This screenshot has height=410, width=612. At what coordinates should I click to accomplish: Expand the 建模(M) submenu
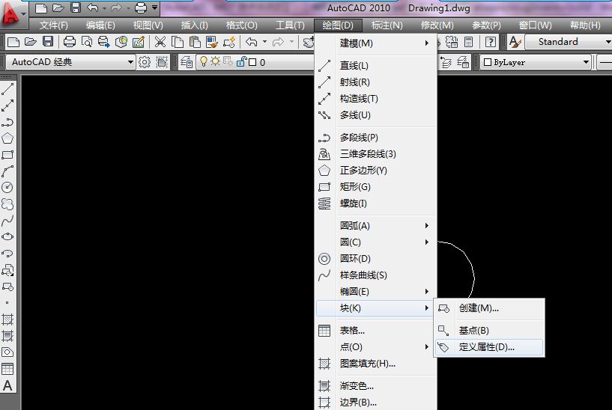pos(375,43)
